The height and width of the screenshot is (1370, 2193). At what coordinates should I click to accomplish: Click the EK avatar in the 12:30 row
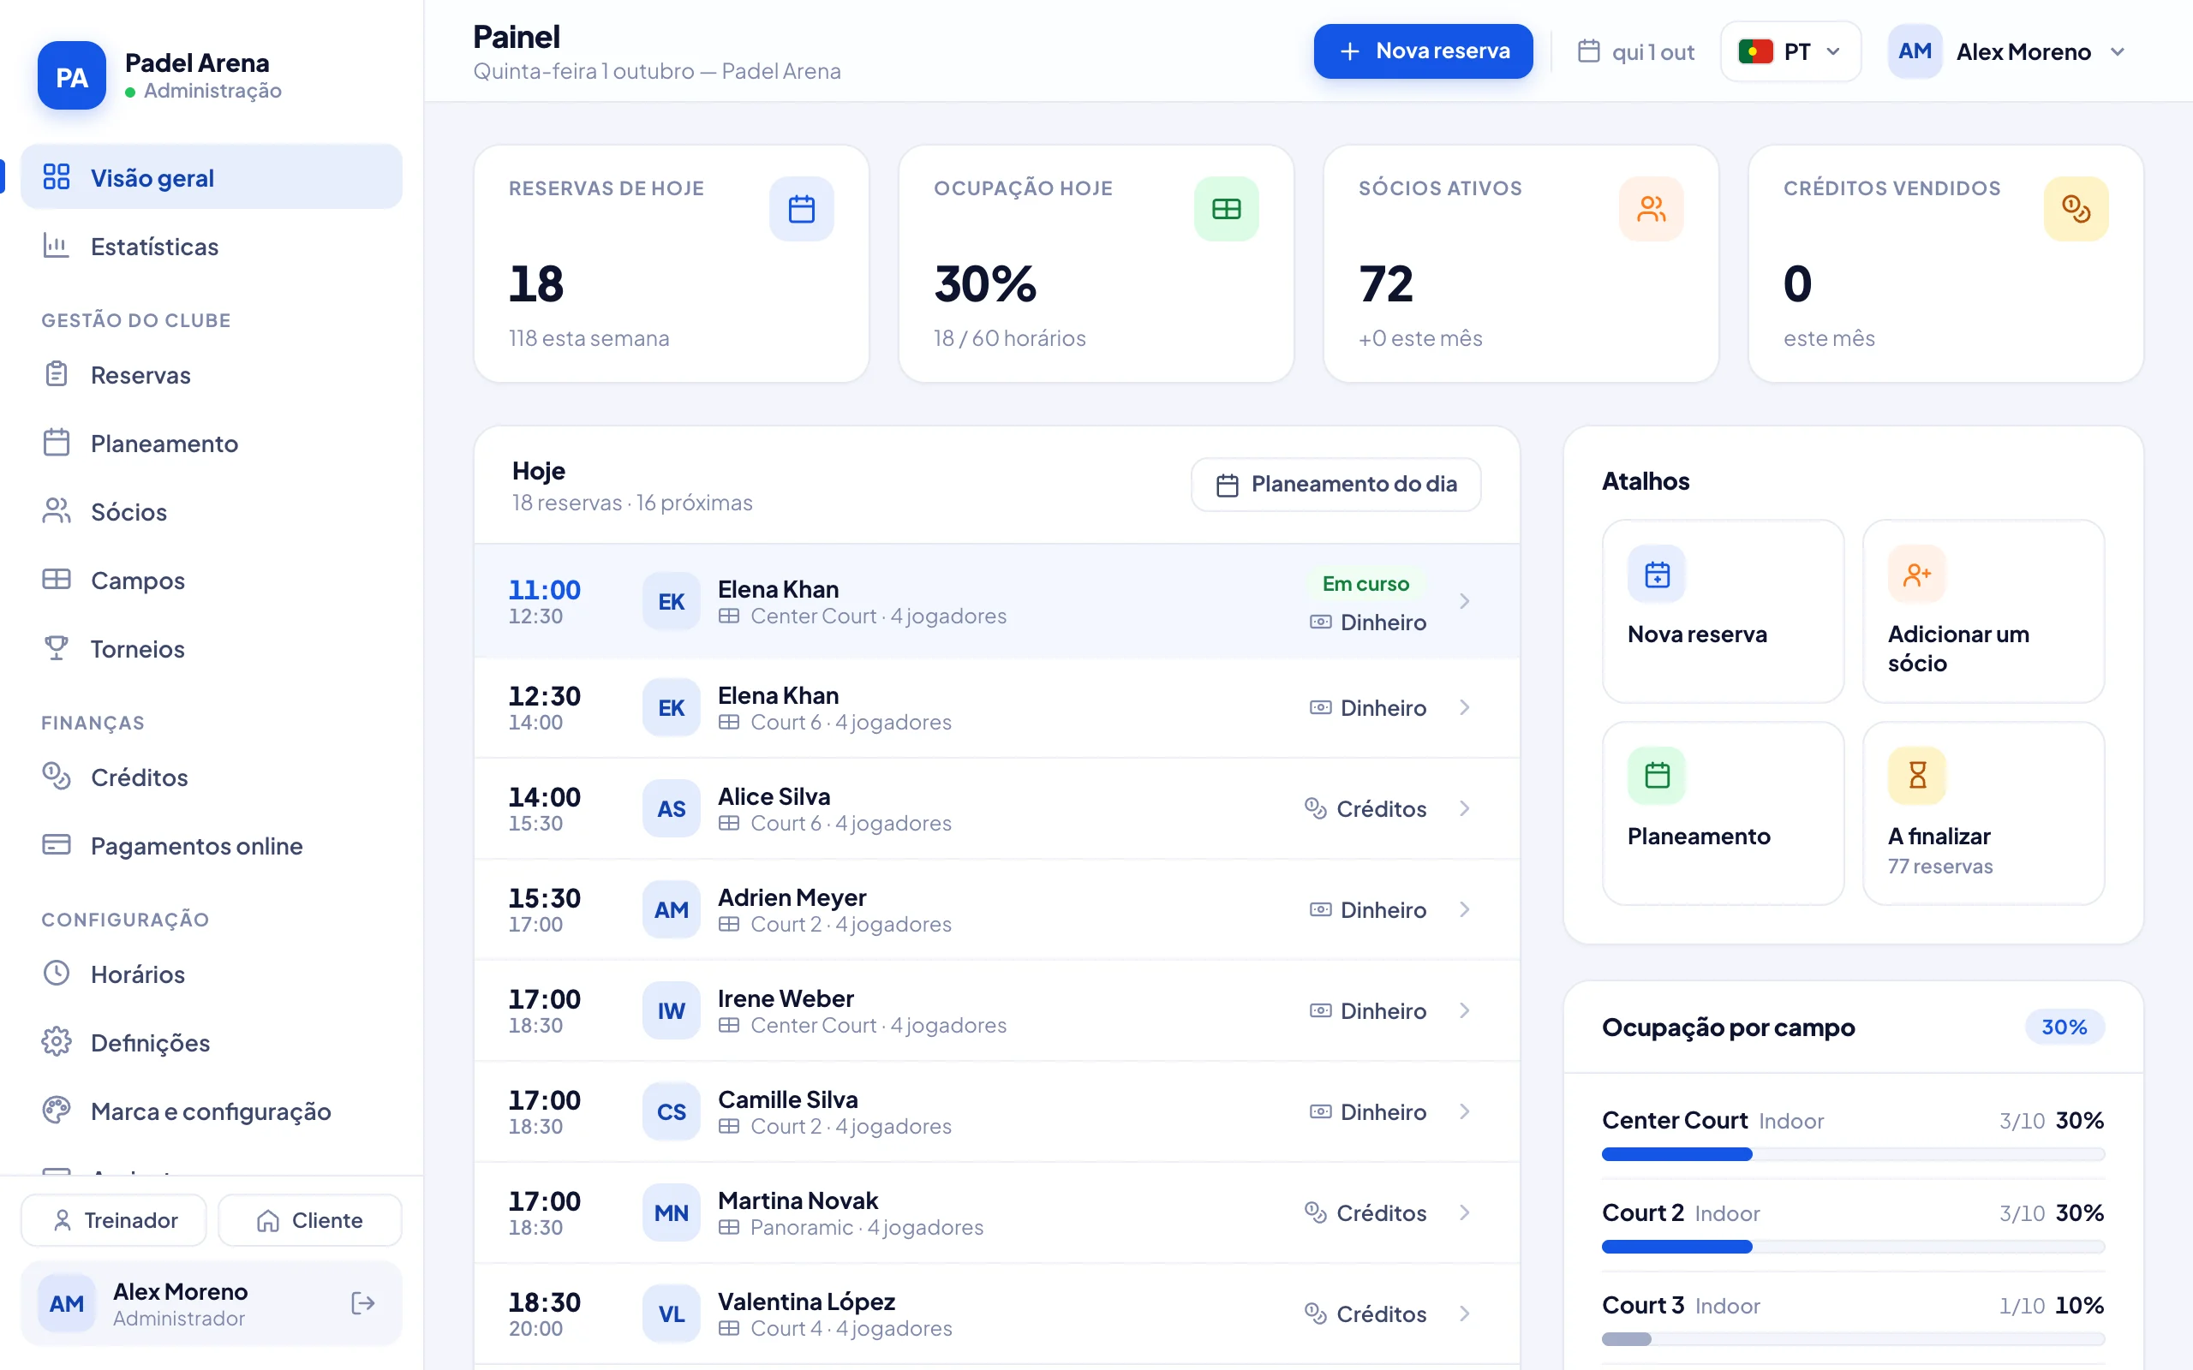coord(671,707)
